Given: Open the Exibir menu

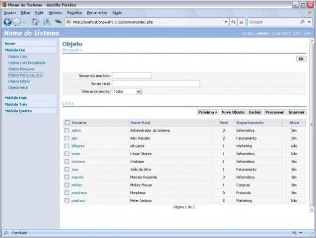Looking at the screenshot, I should point(39,13).
